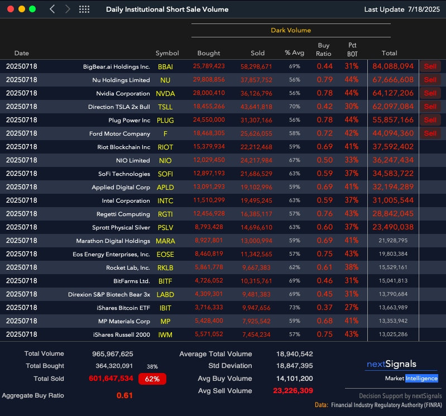Select the PSLV ticker symbol
The width and height of the screenshot is (446, 416).
click(x=165, y=227)
